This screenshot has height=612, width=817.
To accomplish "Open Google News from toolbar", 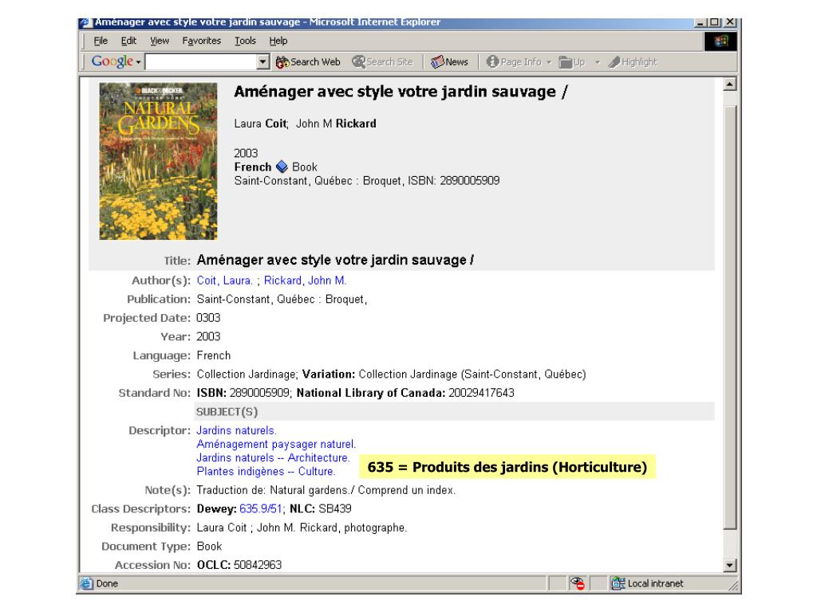I will point(449,62).
